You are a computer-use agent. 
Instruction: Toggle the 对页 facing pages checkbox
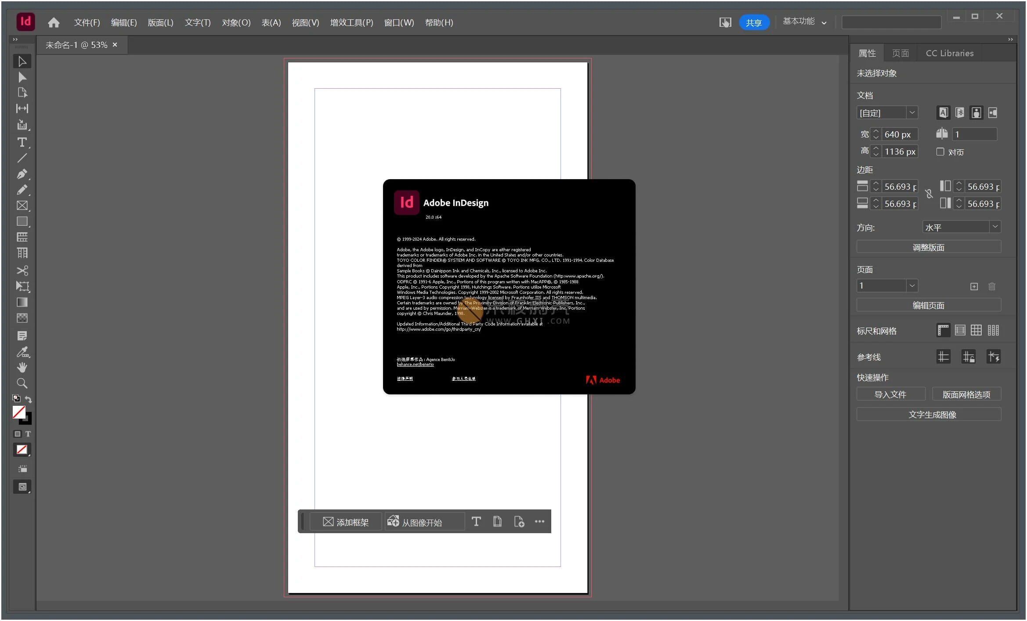[x=940, y=152]
